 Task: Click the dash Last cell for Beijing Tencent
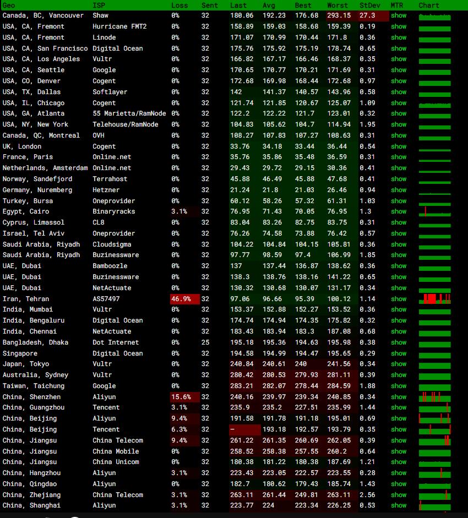(x=245, y=429)
